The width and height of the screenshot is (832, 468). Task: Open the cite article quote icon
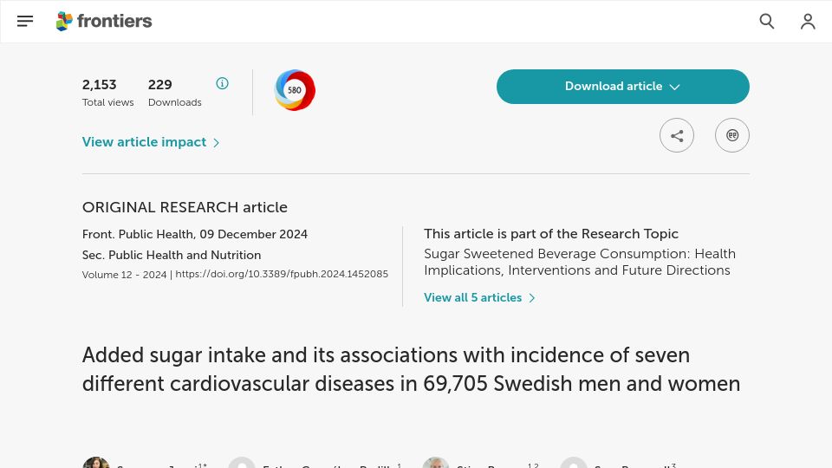pos(732,135)
